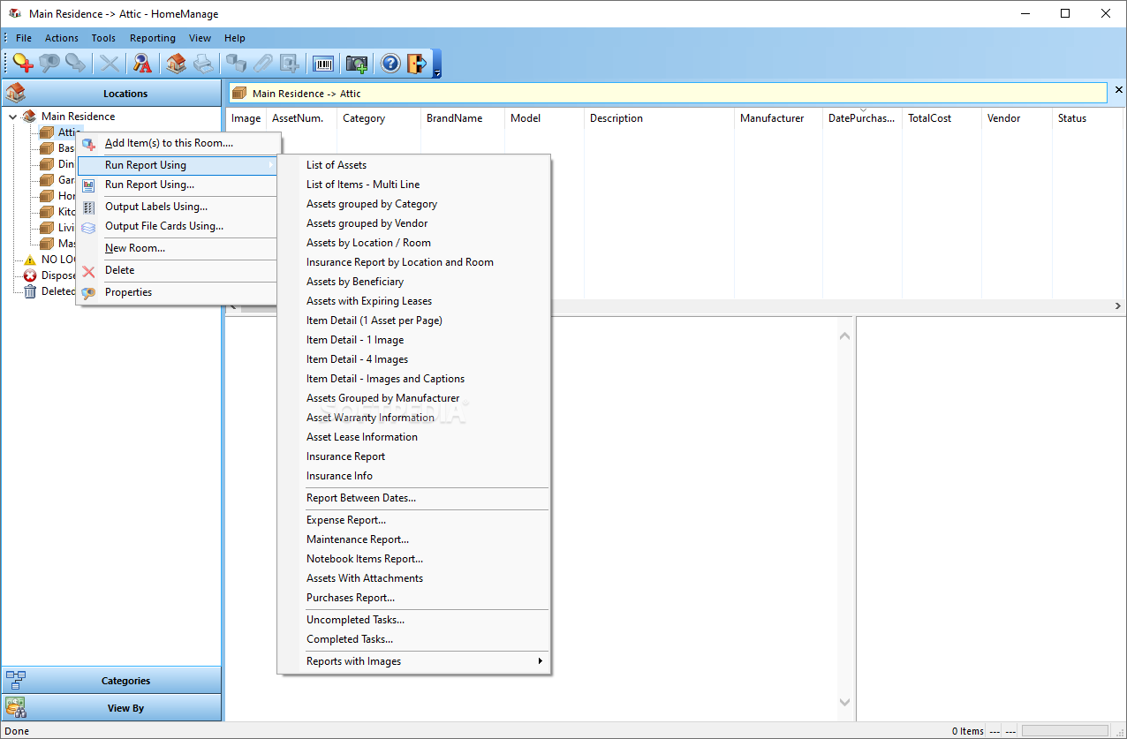Choose New Room from context menu
This screenshot has height=739, width=1127.
click(x=178, y=248)
